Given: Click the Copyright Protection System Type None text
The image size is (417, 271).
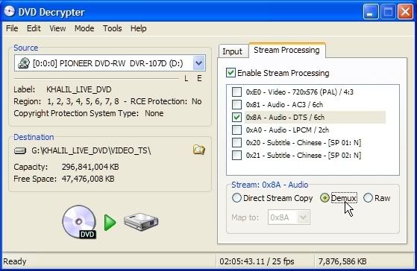Looking at the screenshot, I should coord(89,113).
